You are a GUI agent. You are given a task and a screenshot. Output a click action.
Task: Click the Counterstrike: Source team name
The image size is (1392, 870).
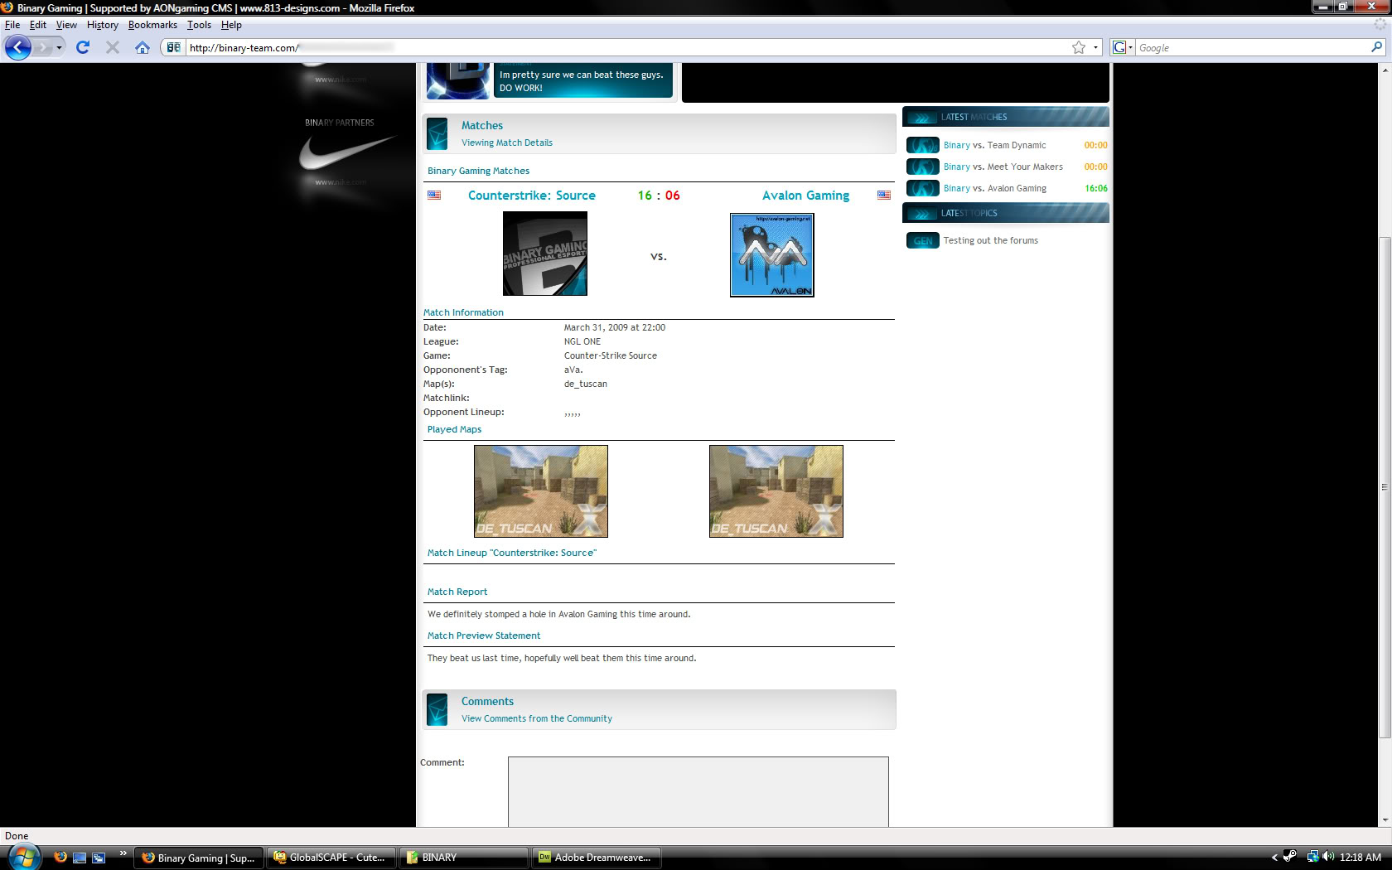click(532, 196)
